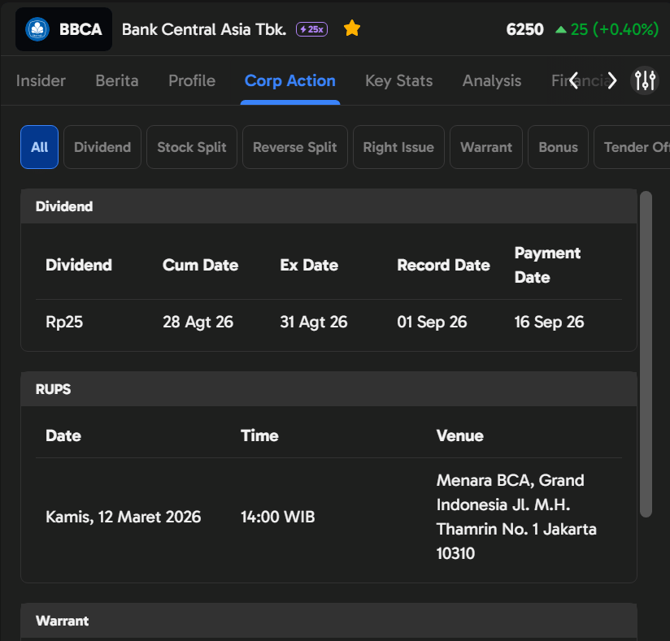670x641 pixels.
Task: Click the Cum Date column header
Action: (200, 265)
